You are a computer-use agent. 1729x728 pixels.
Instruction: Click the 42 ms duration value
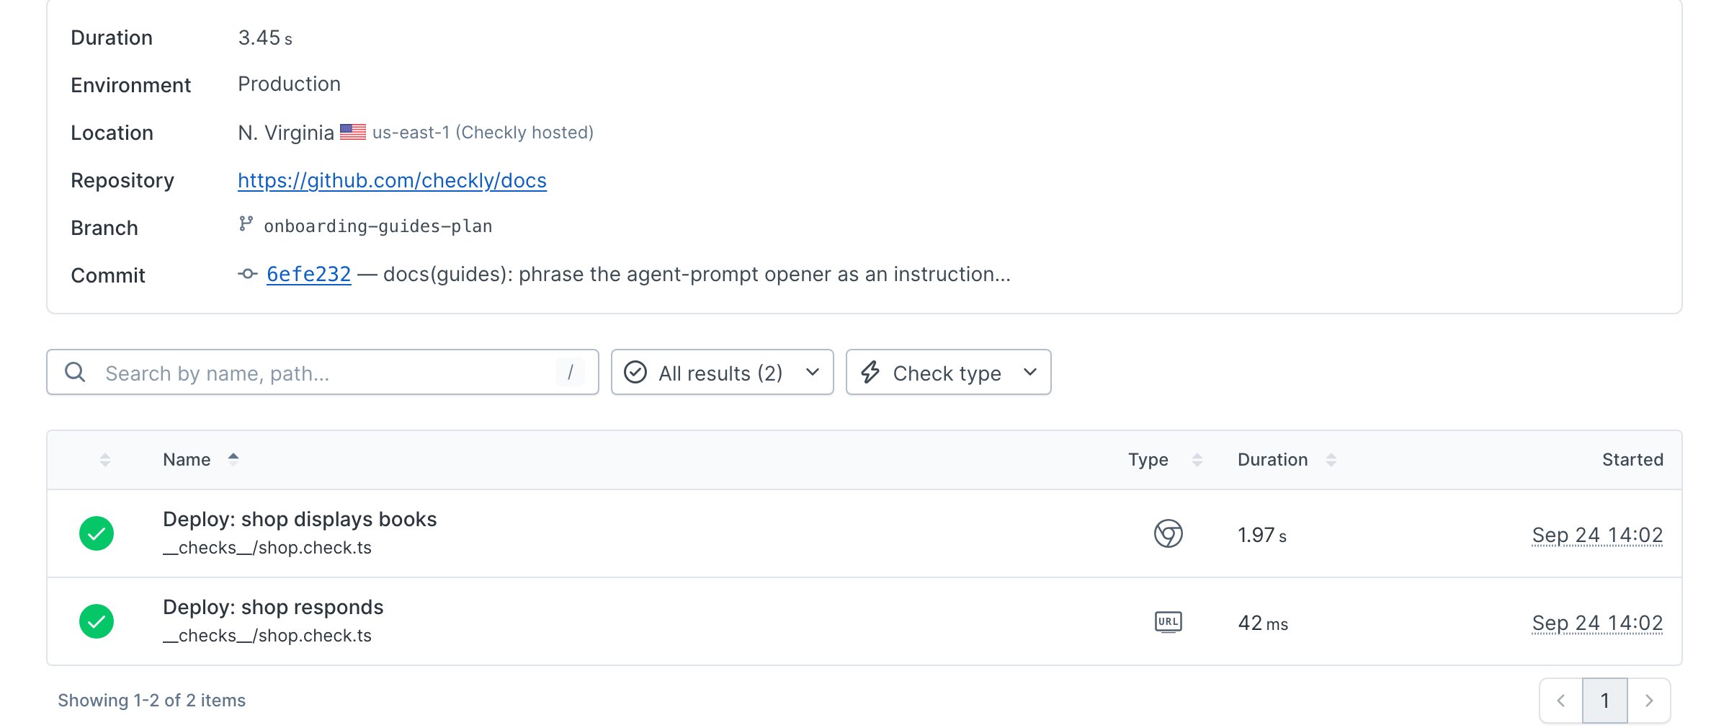1263,623
